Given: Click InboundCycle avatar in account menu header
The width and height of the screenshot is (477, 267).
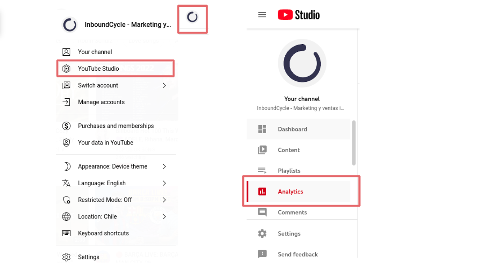Looking at the screenshot, I should (x=70, y=25).
